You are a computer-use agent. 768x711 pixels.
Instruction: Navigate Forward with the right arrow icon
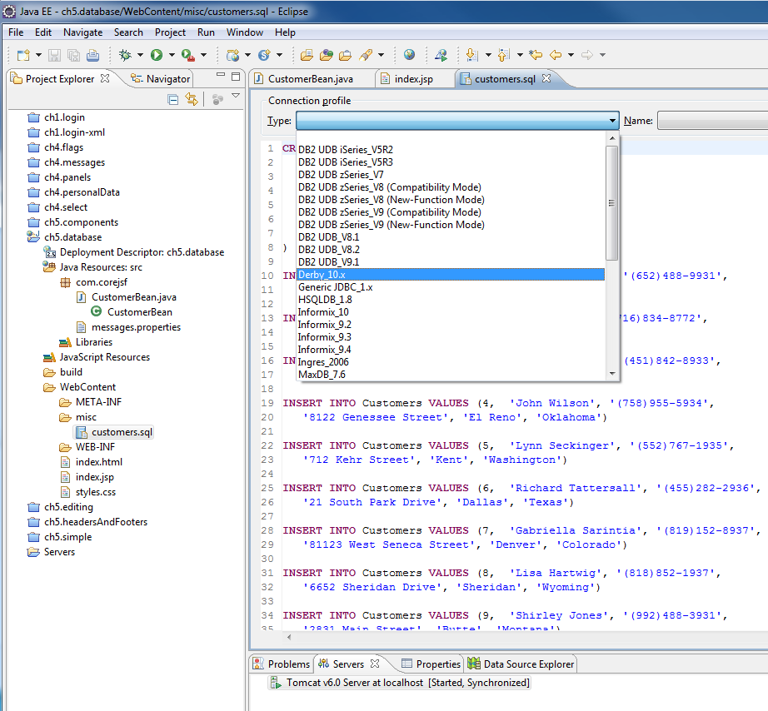click(x=586, y=55)
